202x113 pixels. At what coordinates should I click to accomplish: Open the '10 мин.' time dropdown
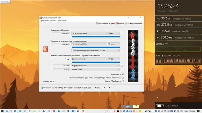tap(114, 44)
